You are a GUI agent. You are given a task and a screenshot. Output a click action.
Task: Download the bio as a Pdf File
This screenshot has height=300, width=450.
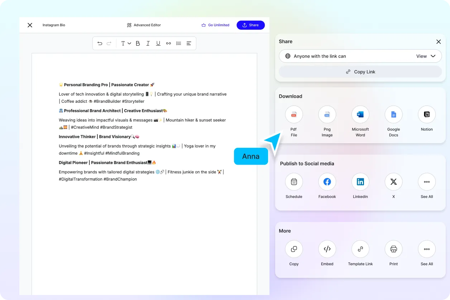pyautogui.click(x=294, y=120)
